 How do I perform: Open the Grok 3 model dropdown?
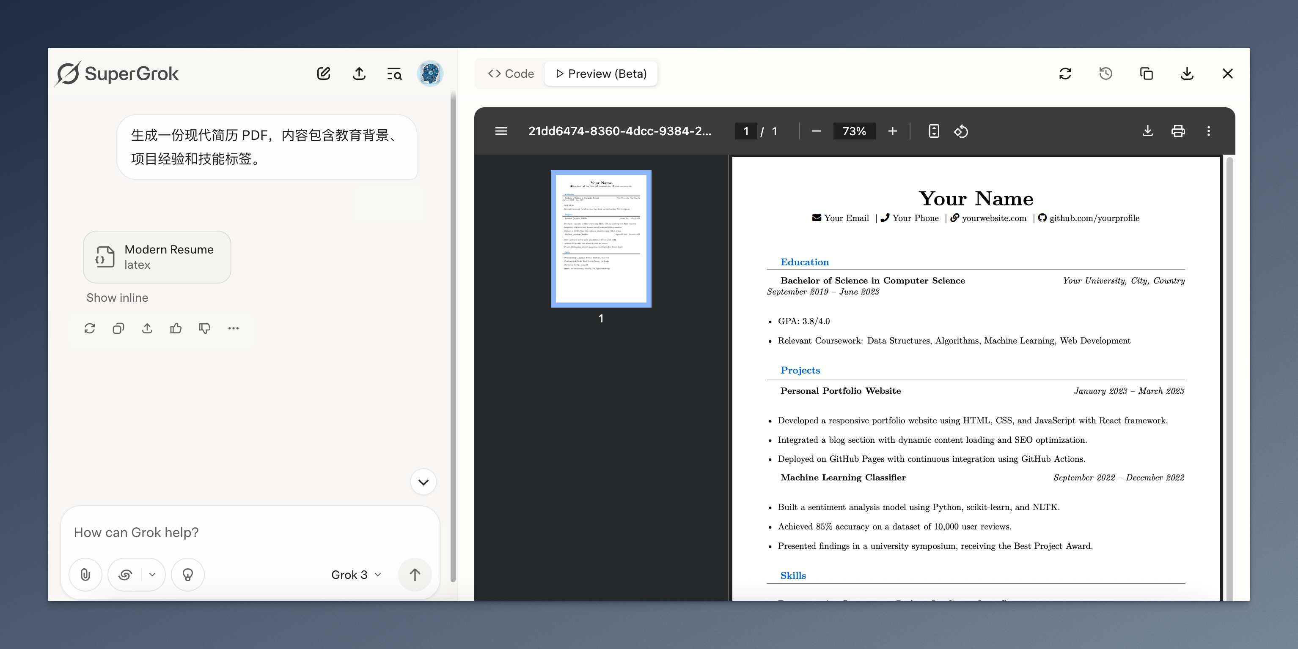[x=356, y=575]
